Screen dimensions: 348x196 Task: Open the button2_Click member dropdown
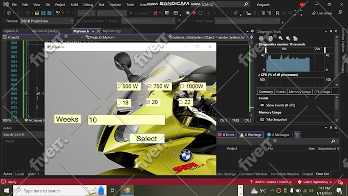click(208, 37)
